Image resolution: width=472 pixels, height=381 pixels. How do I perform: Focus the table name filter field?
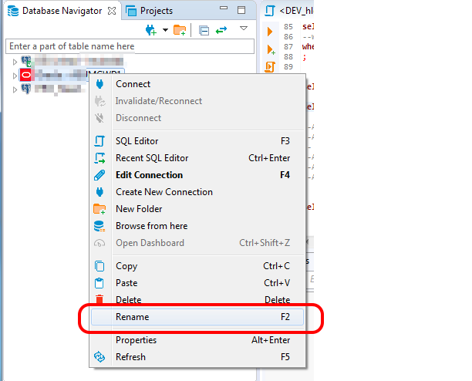click(130, 46)
